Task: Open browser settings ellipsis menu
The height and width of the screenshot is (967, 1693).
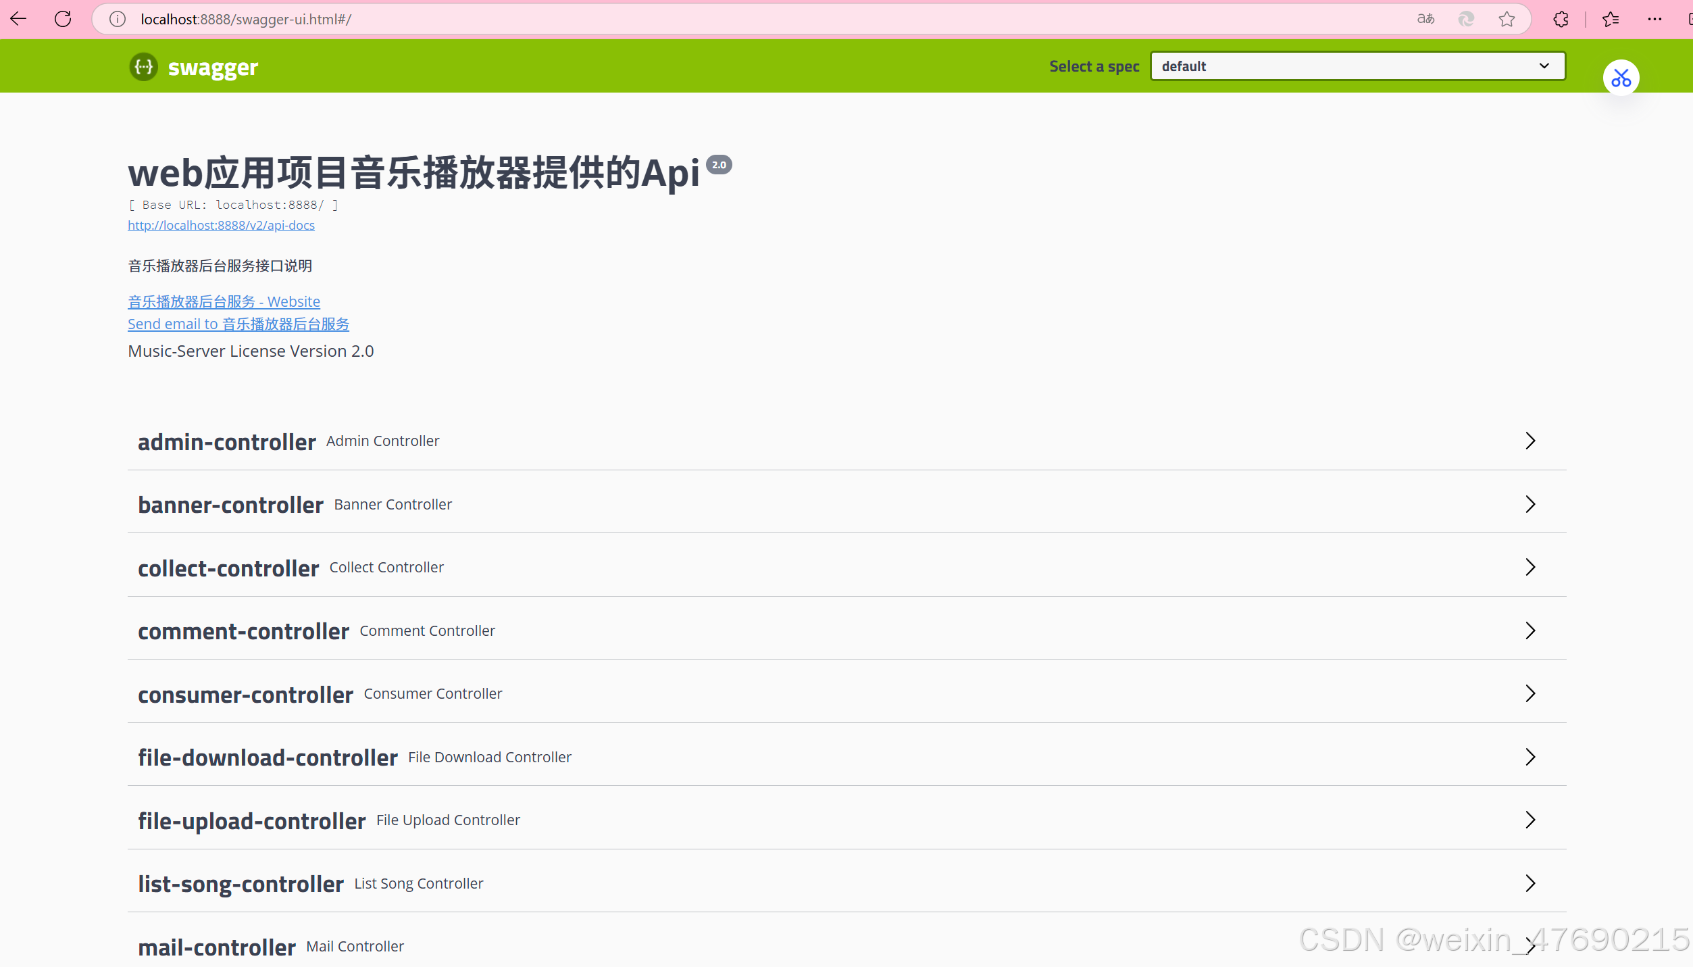Action: (1654, 19)
